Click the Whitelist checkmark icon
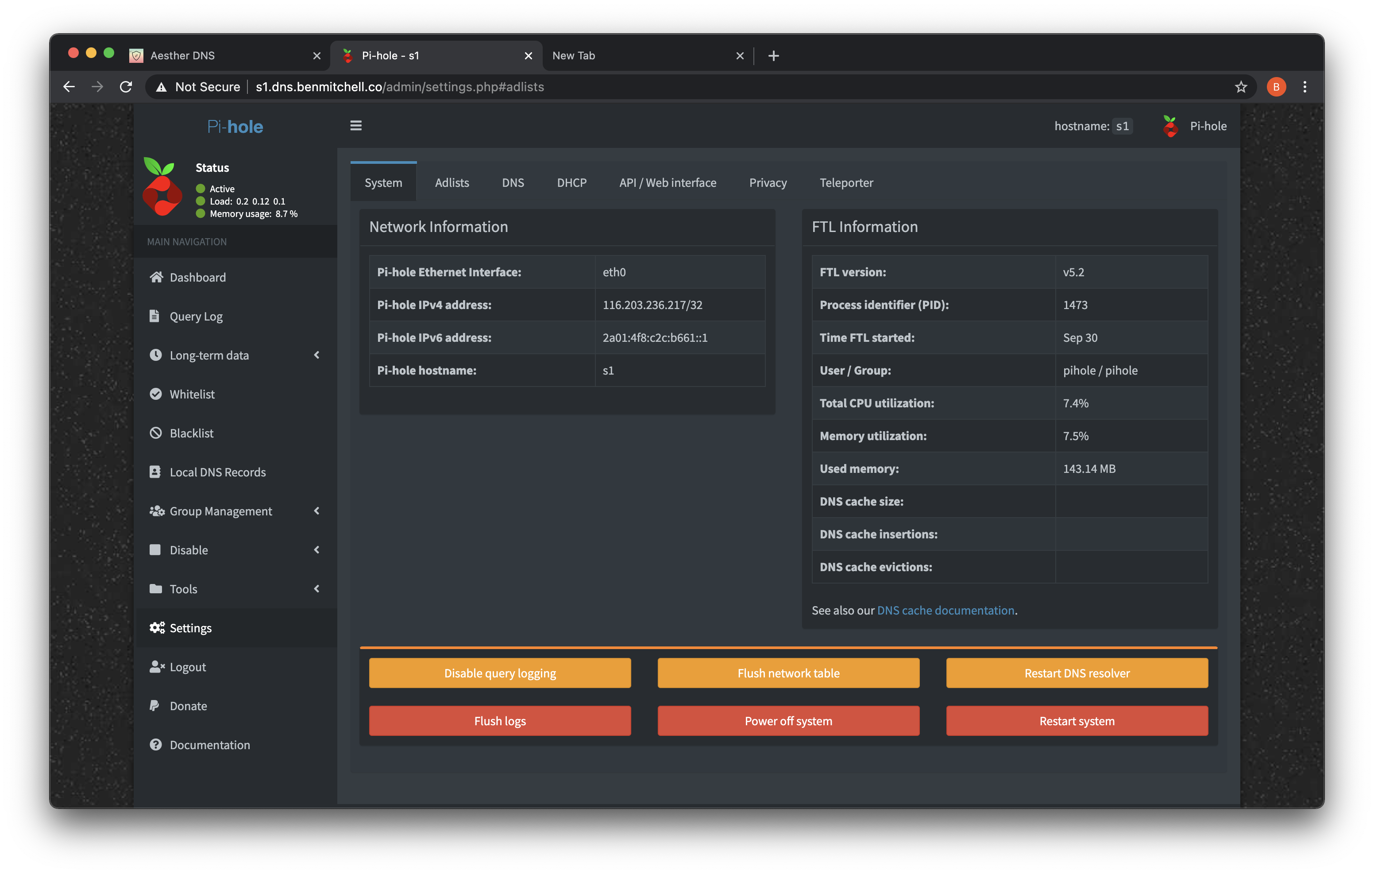This screenshot has width=1374, height=874. click(155, 394)
